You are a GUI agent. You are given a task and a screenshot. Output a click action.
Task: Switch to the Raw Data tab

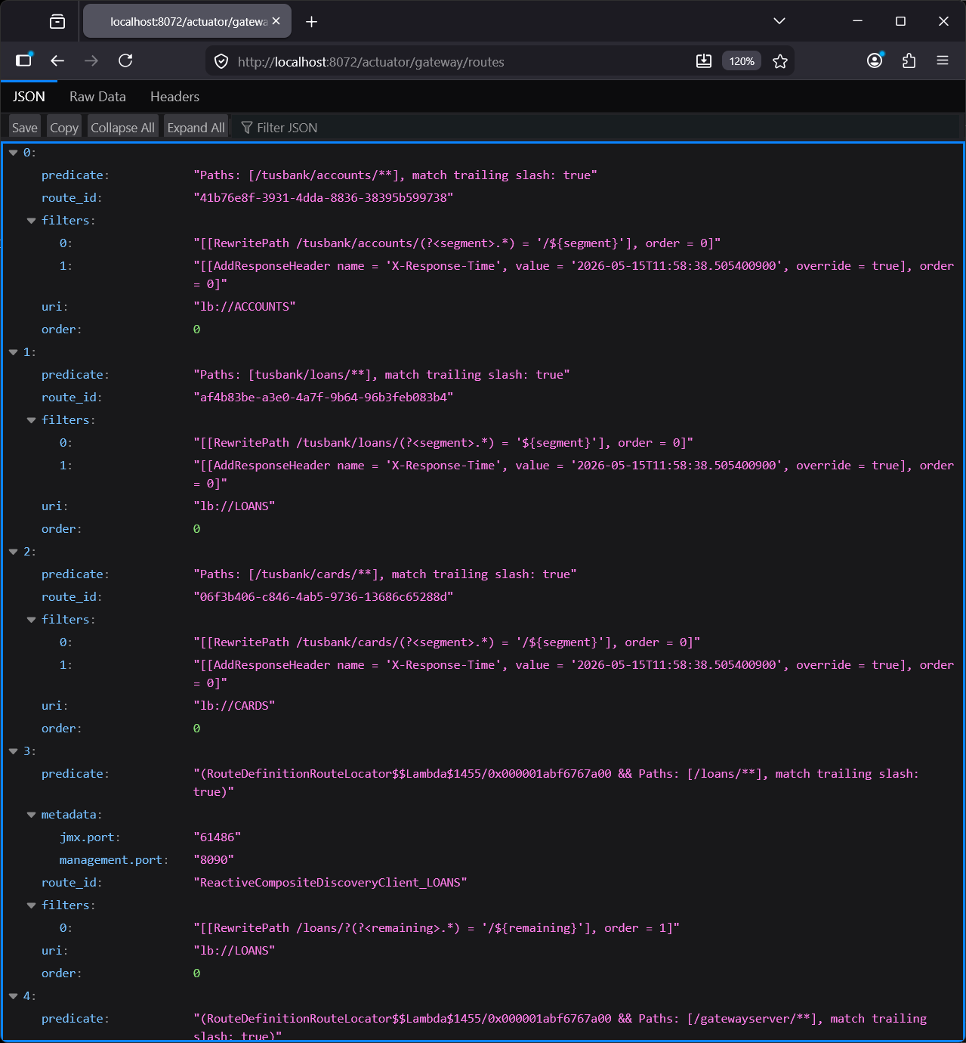(97, 97)
